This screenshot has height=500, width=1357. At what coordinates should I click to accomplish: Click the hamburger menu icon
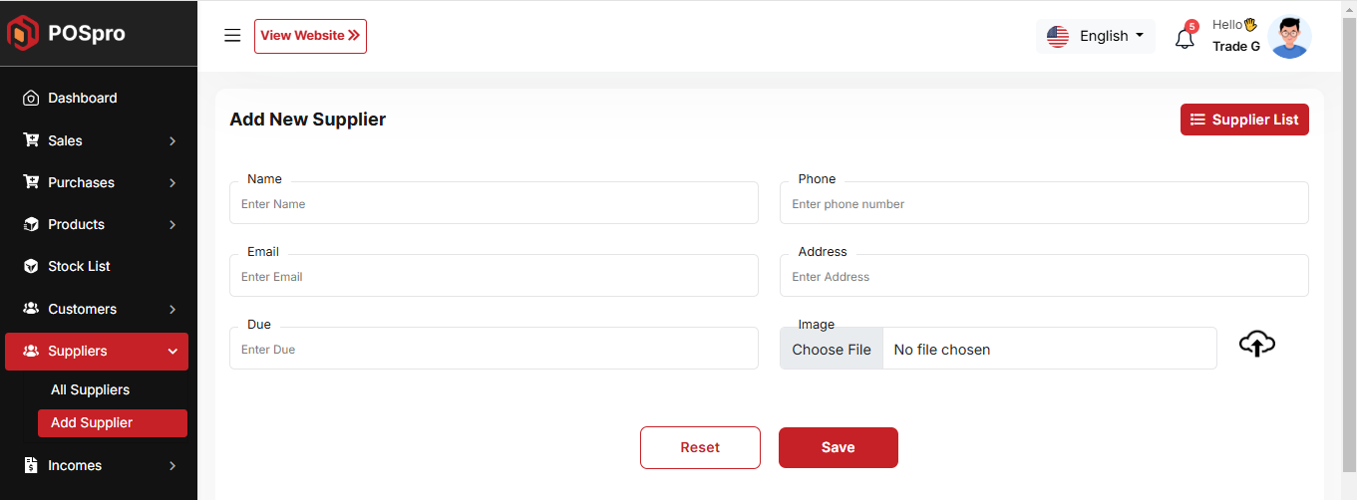click(232, 36)
